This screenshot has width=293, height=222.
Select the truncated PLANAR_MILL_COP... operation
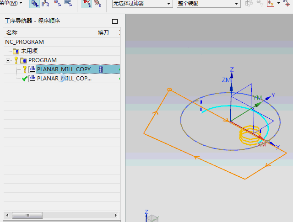point(64,79)
